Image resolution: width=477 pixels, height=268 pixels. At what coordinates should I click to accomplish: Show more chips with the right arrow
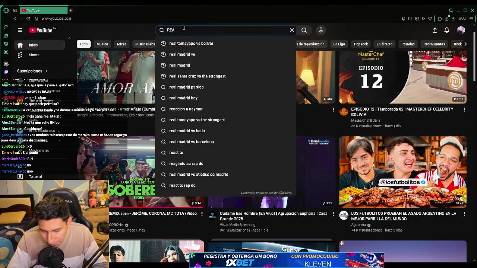(x=465, y=44)
